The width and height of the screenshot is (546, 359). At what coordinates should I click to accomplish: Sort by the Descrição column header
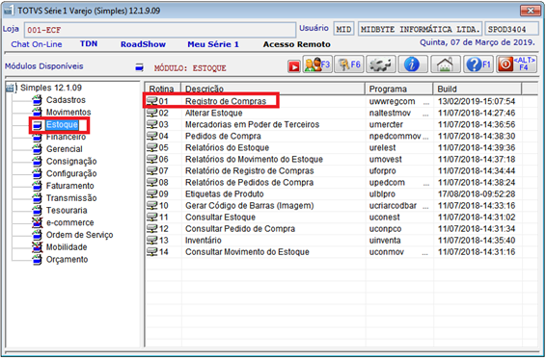(x=273, y=89)
